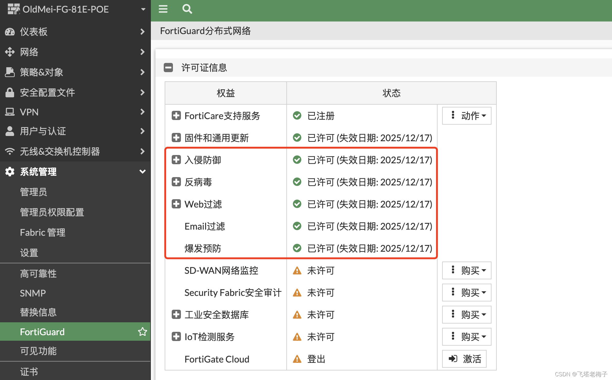Click 固件和通用更新 license expiry text
The image size is (612, 380).
point(370,138)
